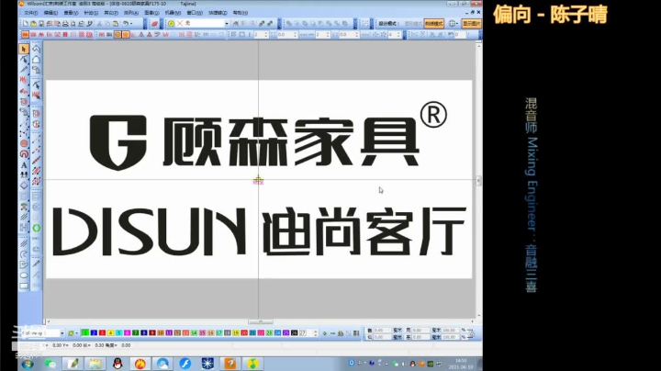The height and width of the screenshot is (371, 661).
Task: Click the yellow circle icon beside color box
Action: 171,24
